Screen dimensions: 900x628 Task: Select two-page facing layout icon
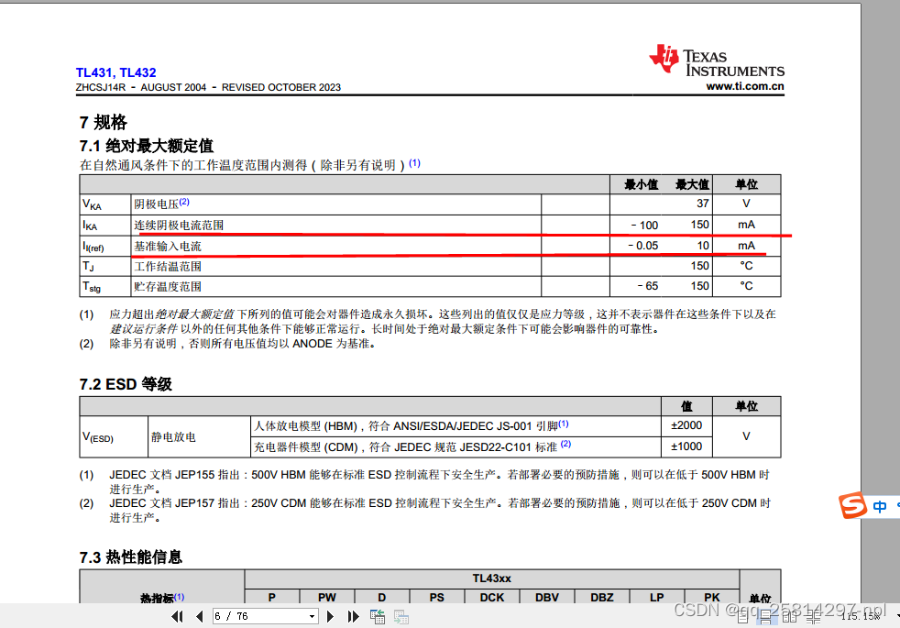click(x=789, y=618)
